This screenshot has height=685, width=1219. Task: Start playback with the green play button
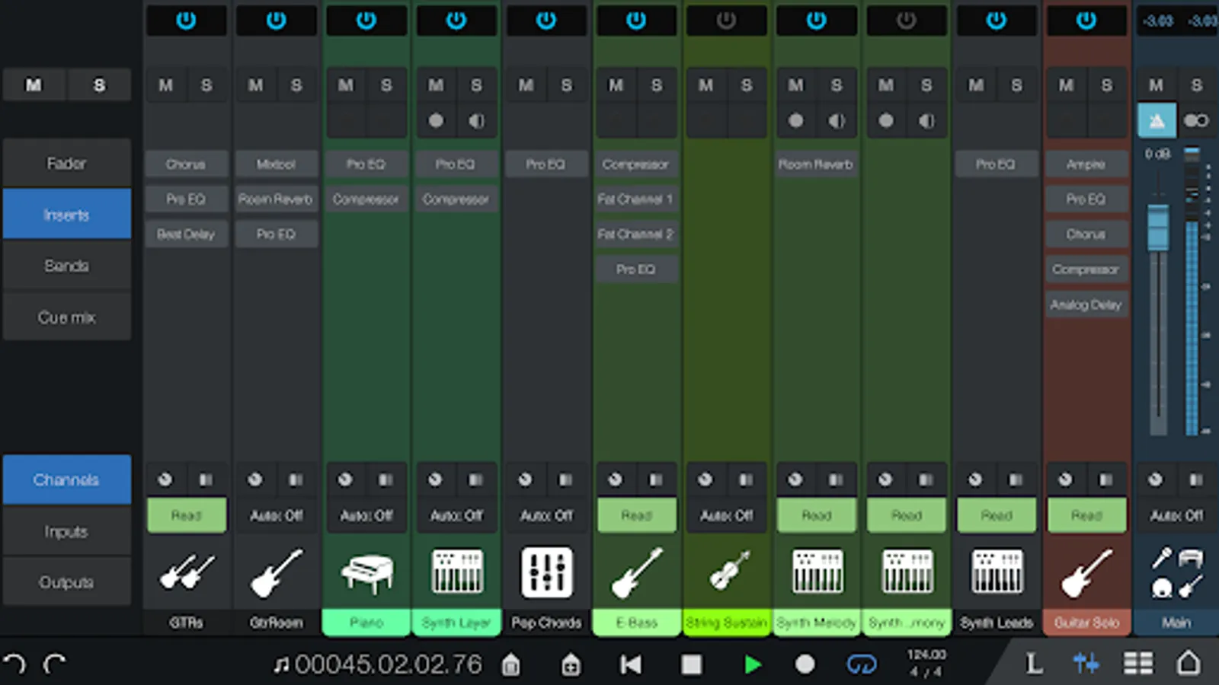click(x=752, y=664)
